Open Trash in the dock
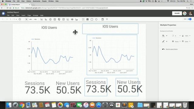Image resolution: width=194 pixels, height=109 pixels. pyautogui.click(x=185, y=105)
